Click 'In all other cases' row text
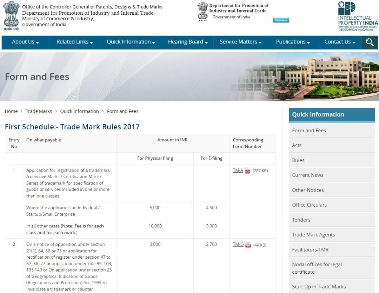Image resolution: width=379 pixels, height=293 pixels. [43, 226]
